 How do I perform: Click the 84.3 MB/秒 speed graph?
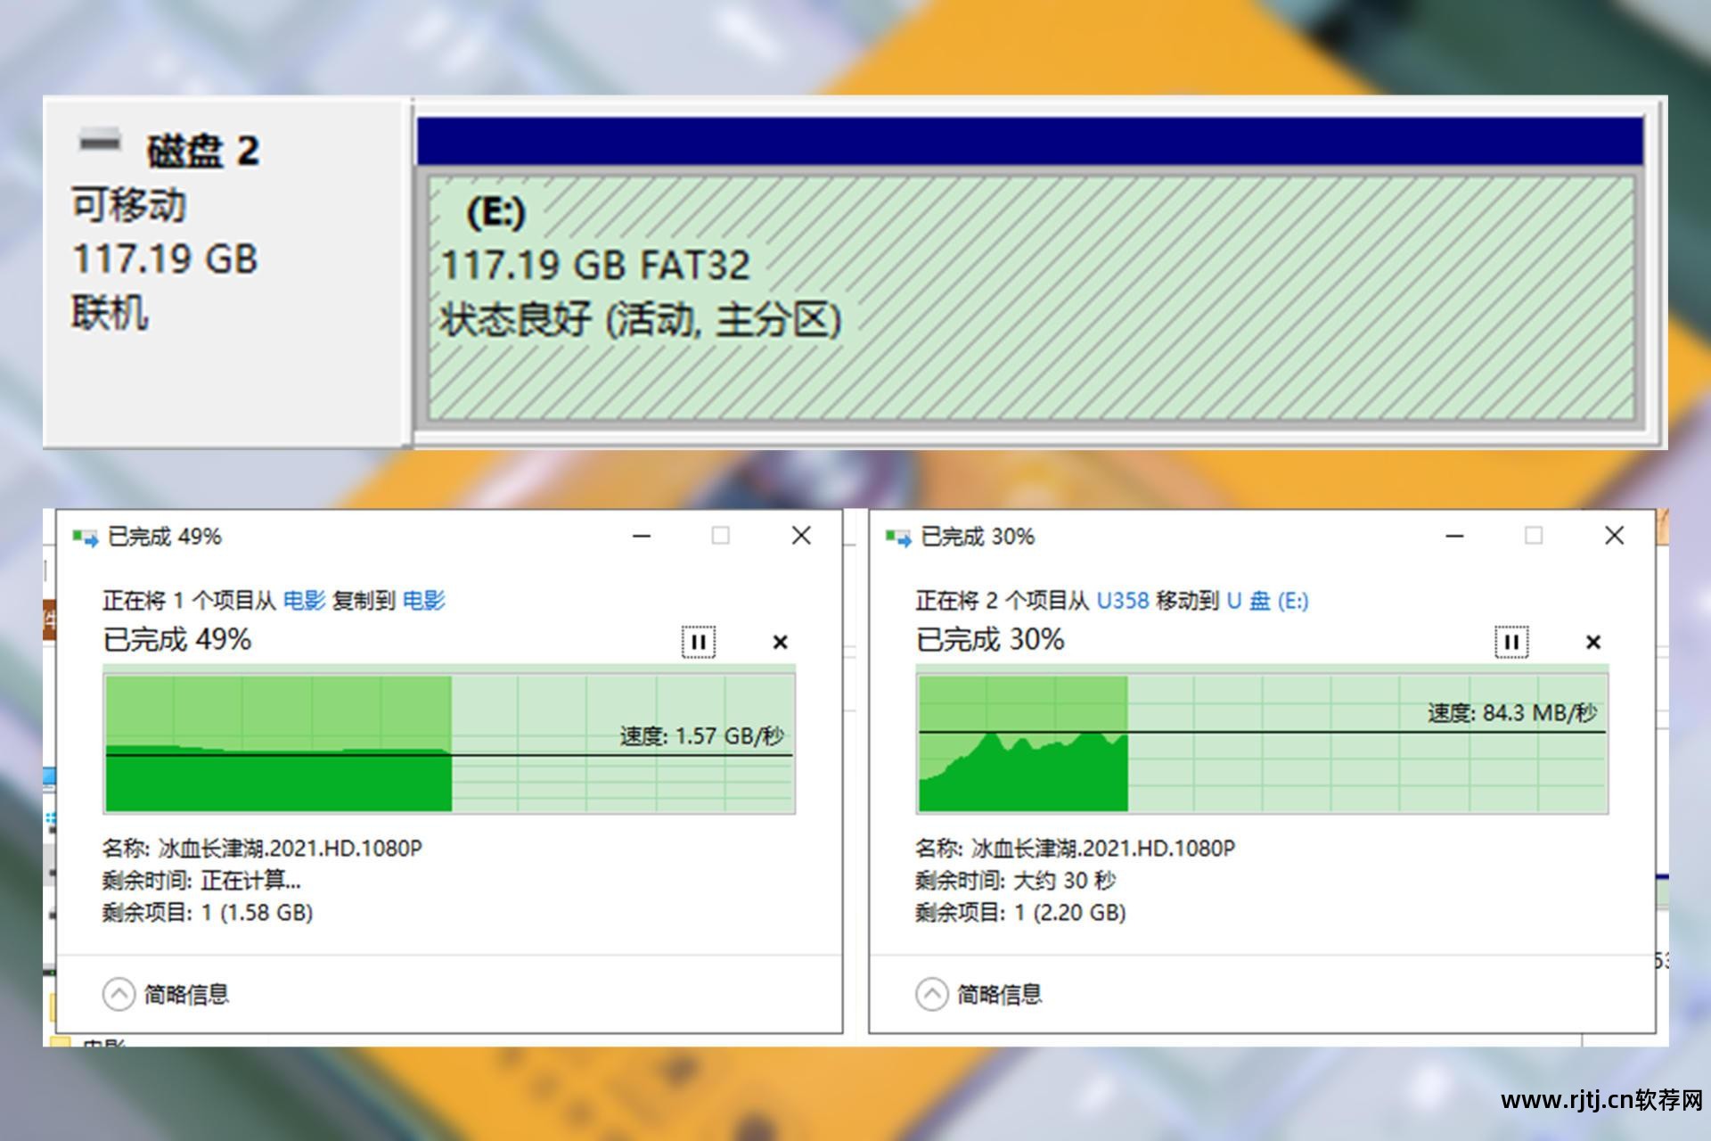[1263, 744]
